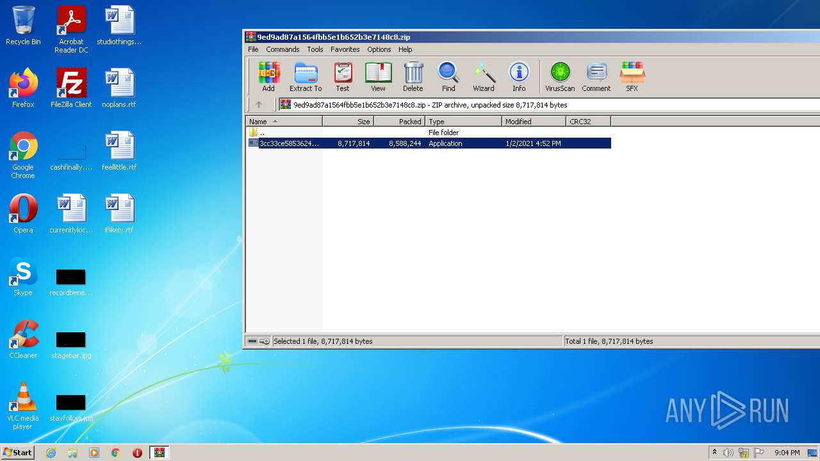Select the recordbene... desktop file
This screenshot has width=820, height=461.
[x=71, y=282]
